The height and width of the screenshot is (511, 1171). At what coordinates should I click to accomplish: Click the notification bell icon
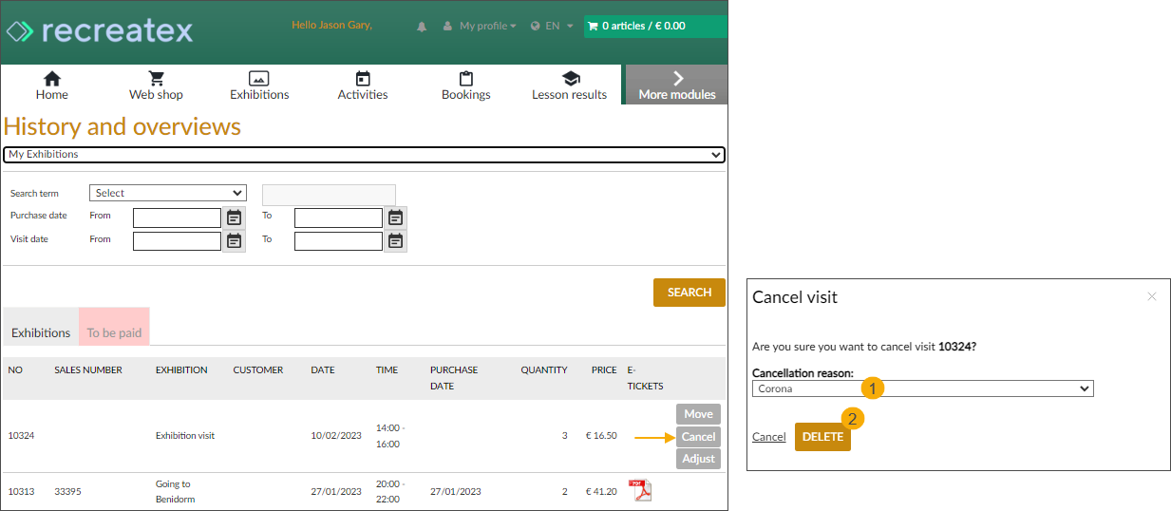point(422,27)
